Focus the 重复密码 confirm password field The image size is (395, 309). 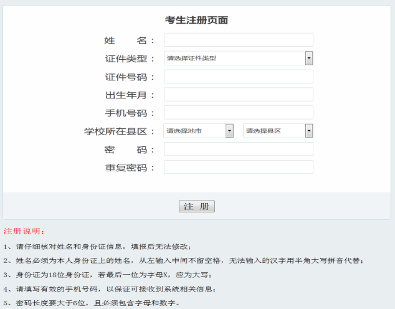click(x=238, y=168)
